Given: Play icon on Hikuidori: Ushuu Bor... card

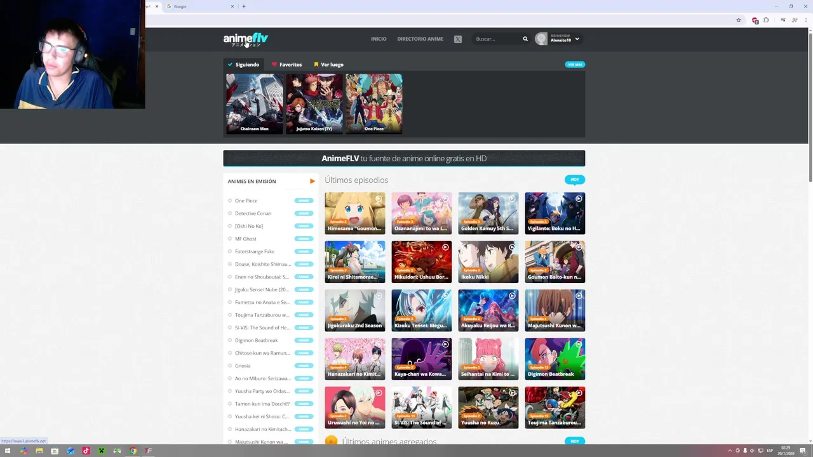Looking at the screenshot, I should (445, 247).
